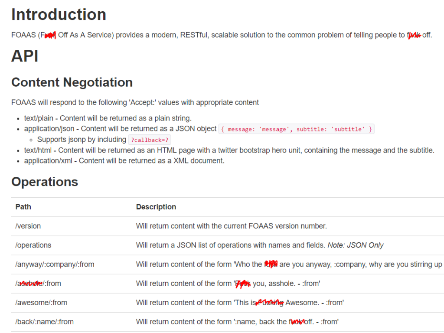Select the application/xml list item
Viewport: 444px width, 333px height.
click(124, 160)
